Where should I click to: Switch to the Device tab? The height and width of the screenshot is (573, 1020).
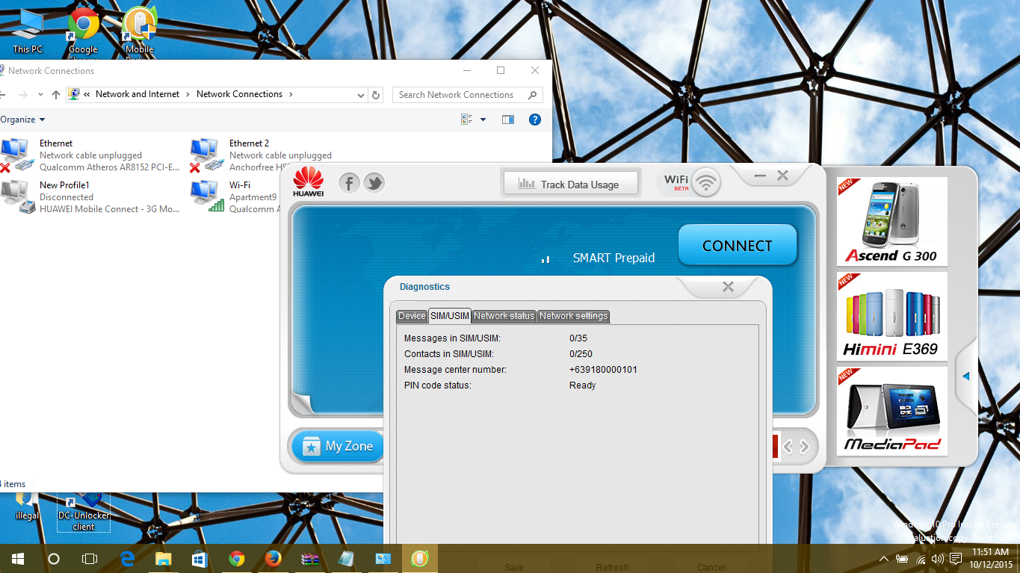(x=412, y=316)
